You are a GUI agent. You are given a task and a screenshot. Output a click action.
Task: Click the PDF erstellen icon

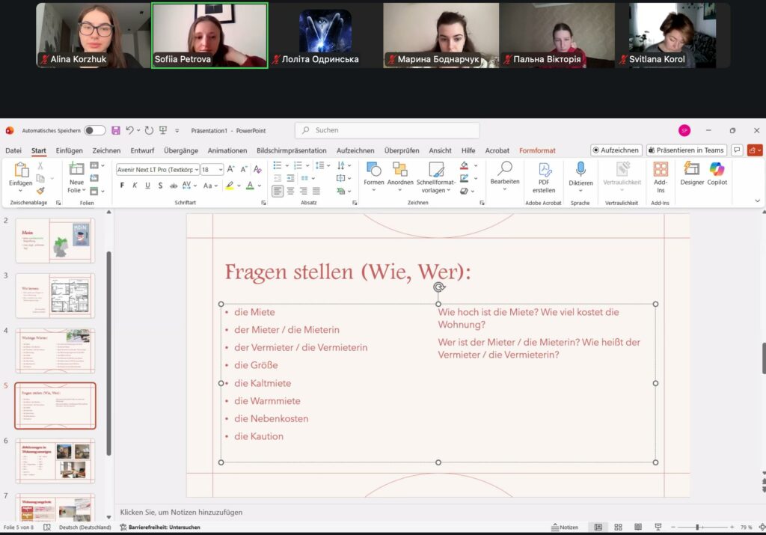tap(544, 177)
